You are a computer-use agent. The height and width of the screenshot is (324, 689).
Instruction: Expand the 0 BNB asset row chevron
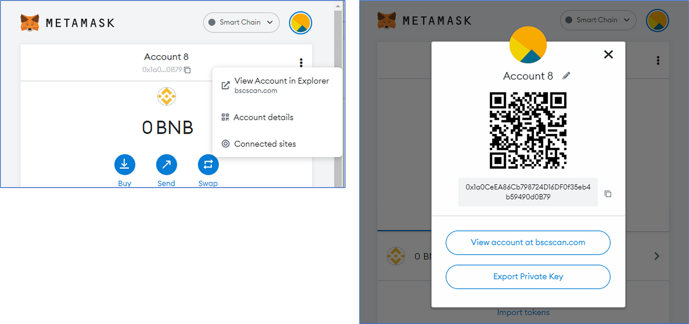pos(657,256)
